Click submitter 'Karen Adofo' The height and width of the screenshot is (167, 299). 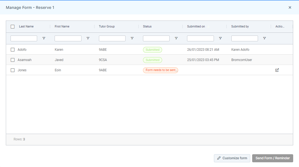tap(240, 50)
